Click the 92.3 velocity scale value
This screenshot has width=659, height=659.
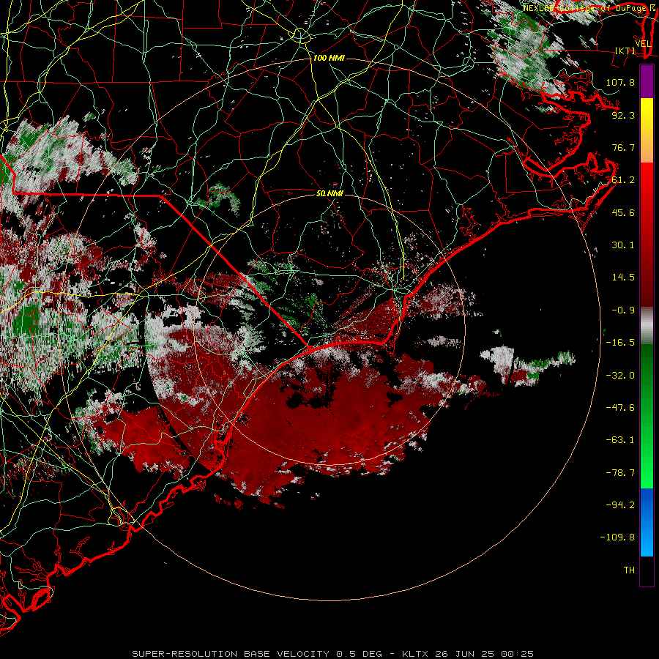623,115
